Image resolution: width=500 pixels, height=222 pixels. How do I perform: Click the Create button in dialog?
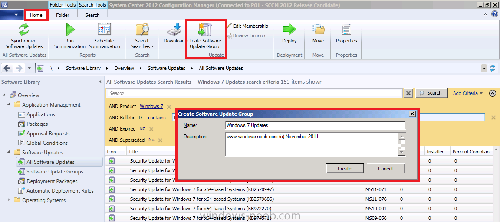345,169
